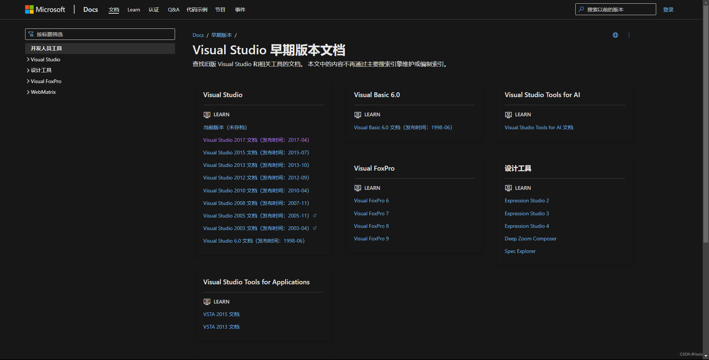Image resolution: width=709 pixels, height=360 pixels.
Task: Open Visual Studio 2012 文档 link
Action: 256,178
